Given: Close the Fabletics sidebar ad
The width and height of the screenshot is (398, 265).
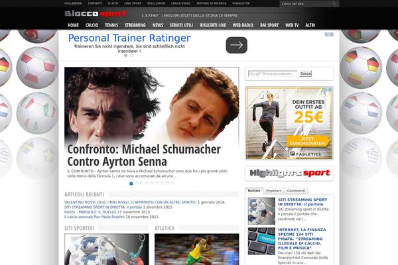Looking at the screenshot, I should (x=330, y=89).
